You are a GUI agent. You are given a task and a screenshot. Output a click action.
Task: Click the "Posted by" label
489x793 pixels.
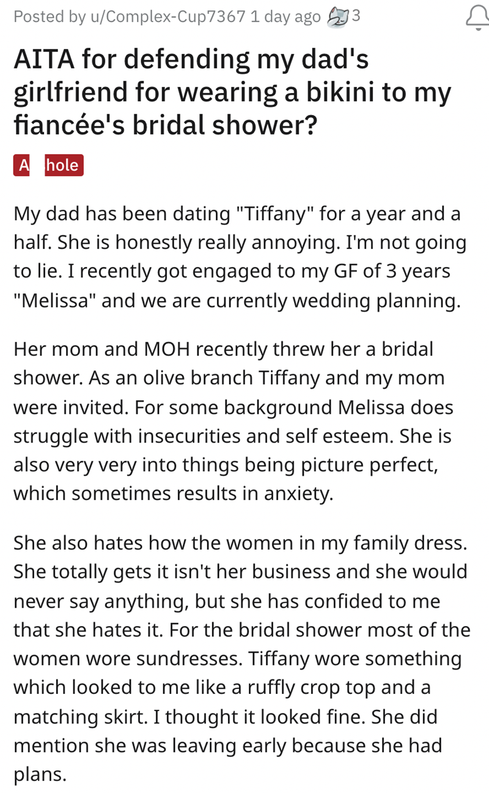point(46,17)
